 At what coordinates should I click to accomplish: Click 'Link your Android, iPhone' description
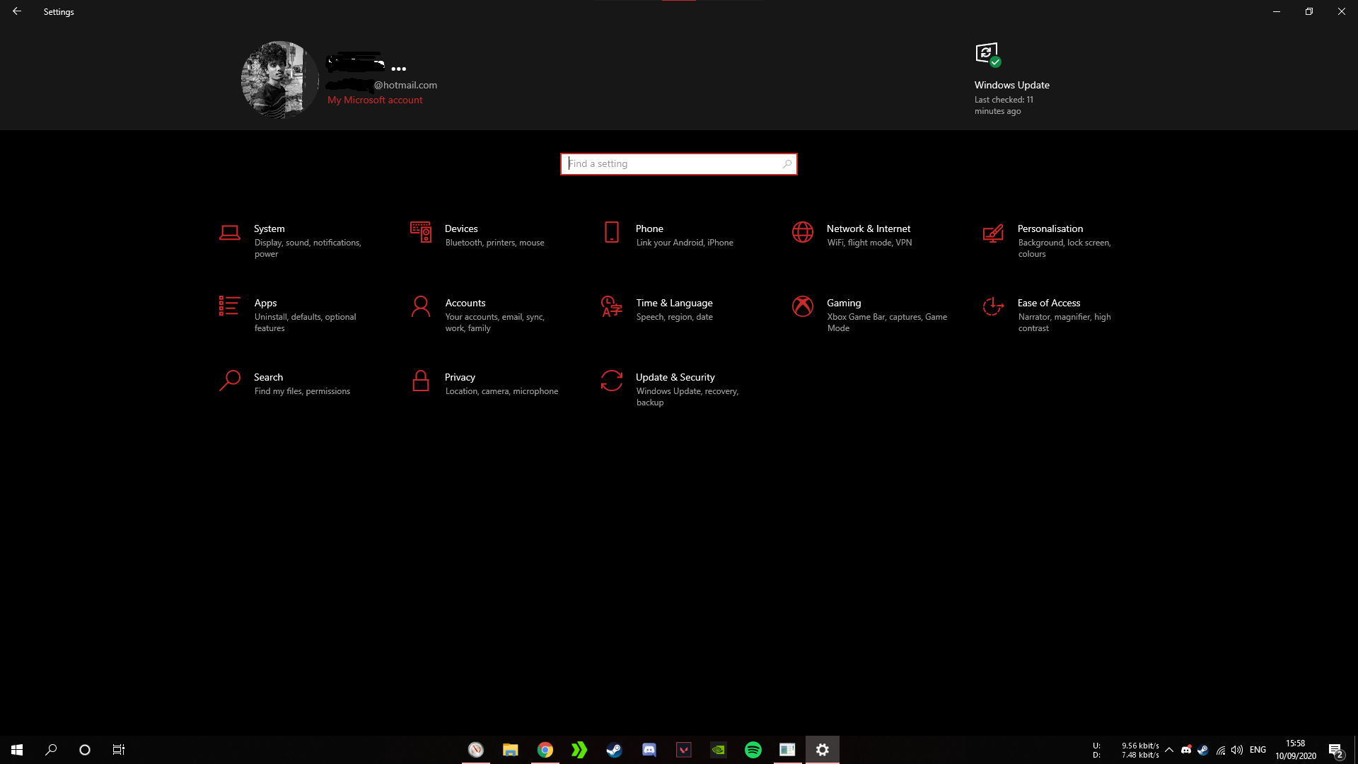tap(685, 243)
